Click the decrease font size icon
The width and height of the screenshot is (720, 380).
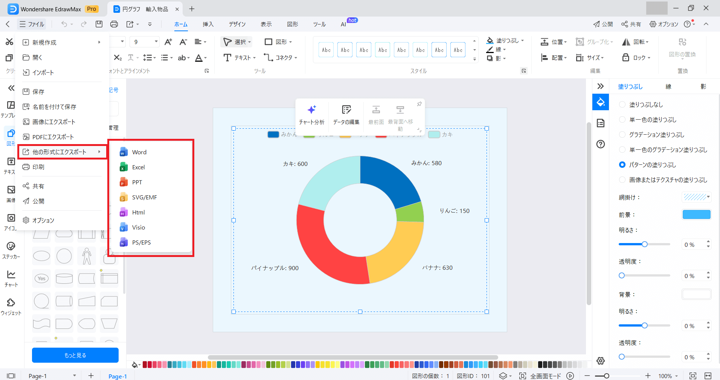[183, 42]
